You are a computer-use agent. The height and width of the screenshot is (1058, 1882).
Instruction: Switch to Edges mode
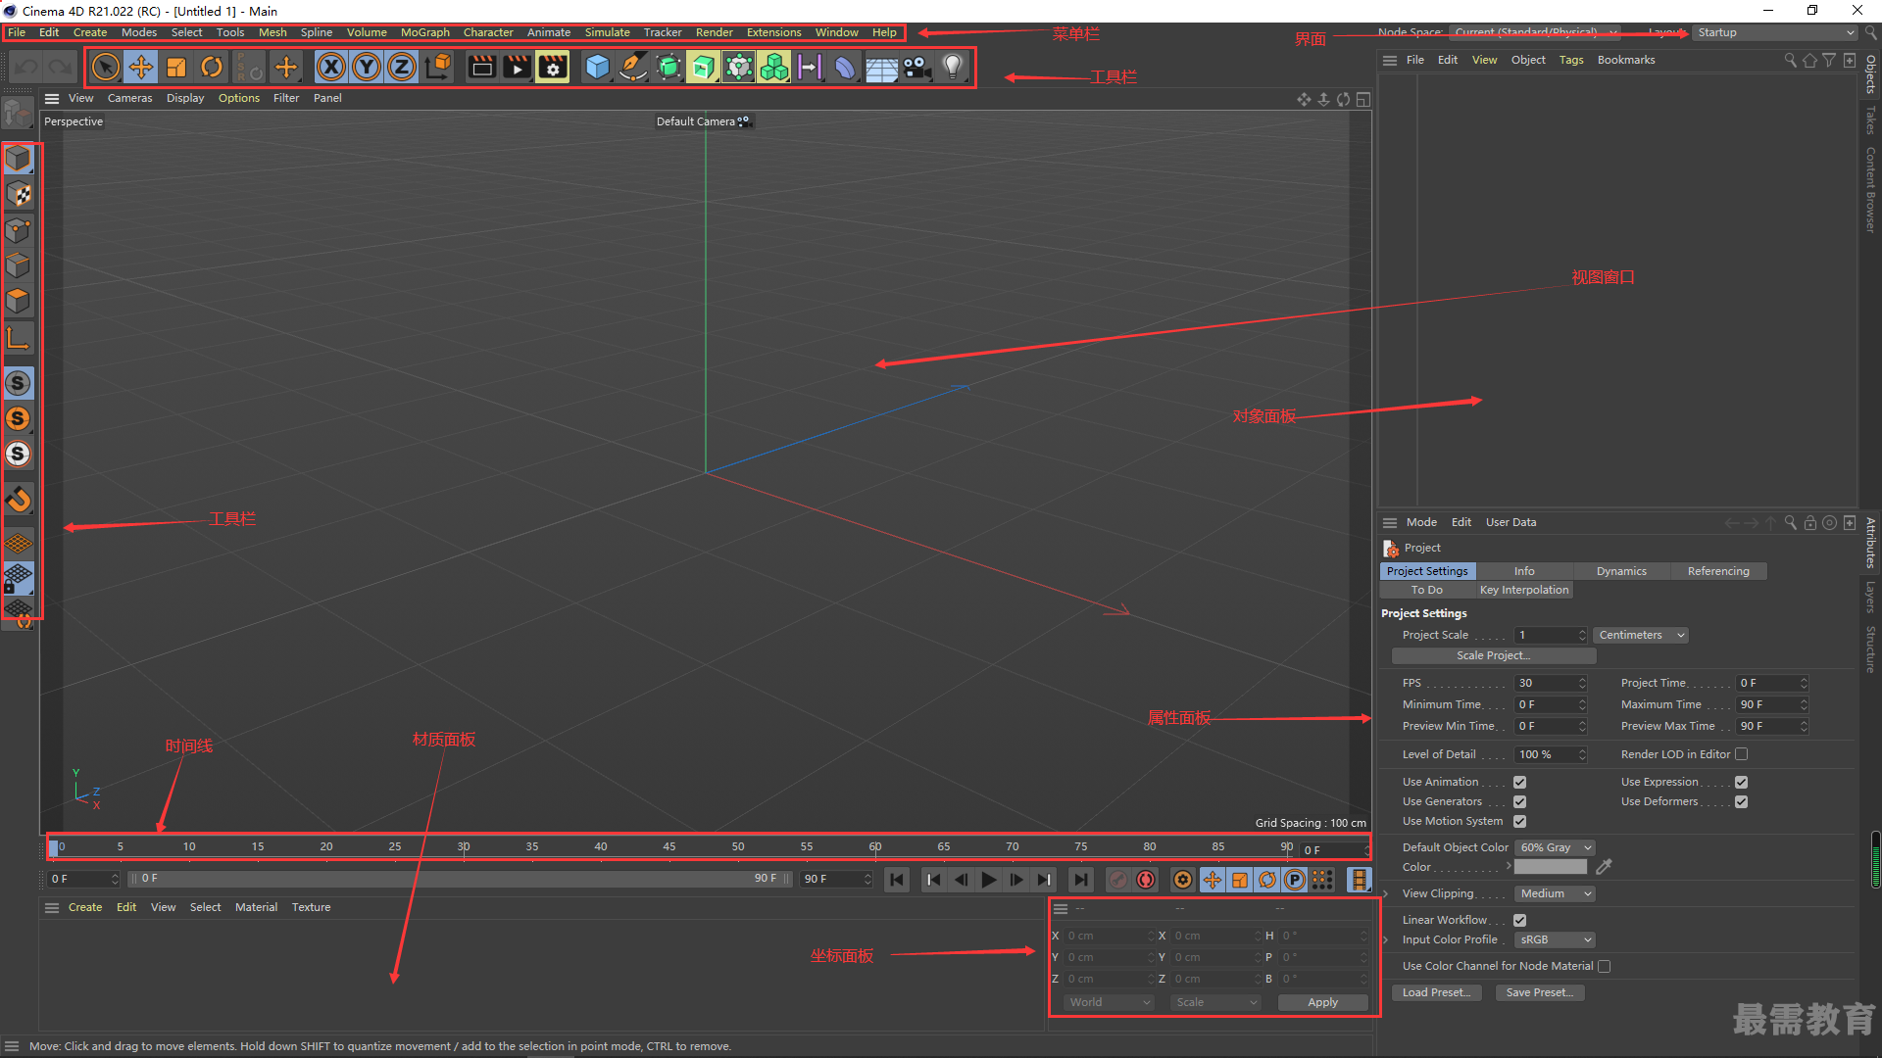coord(19,265)
